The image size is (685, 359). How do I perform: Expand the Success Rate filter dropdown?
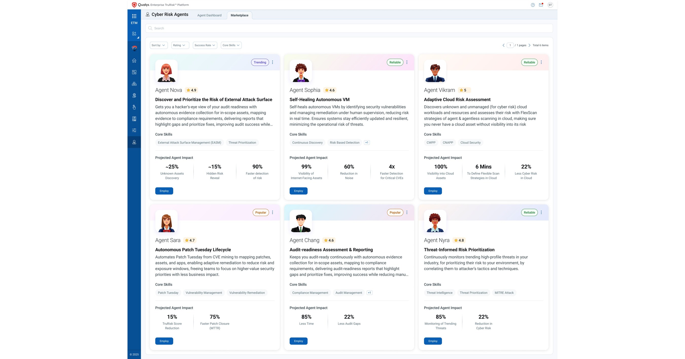click(205, 45)
